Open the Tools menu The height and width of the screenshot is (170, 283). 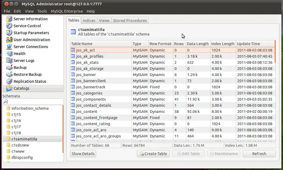click(x=42, y=11)
